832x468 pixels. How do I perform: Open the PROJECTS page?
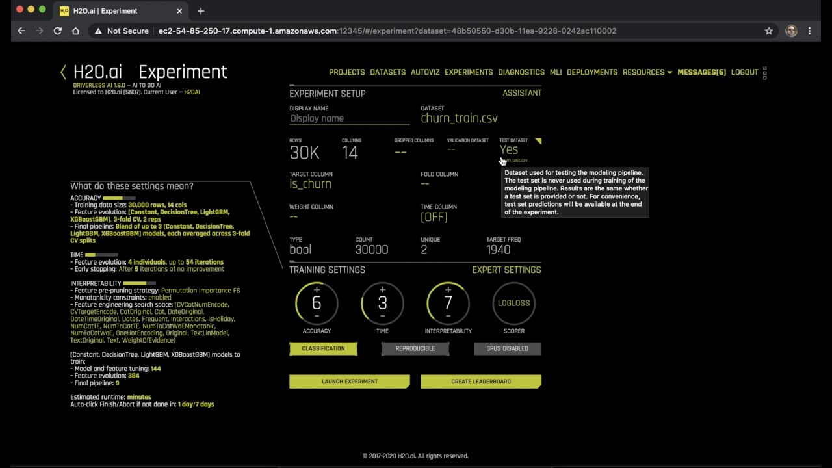pos(346,72)
